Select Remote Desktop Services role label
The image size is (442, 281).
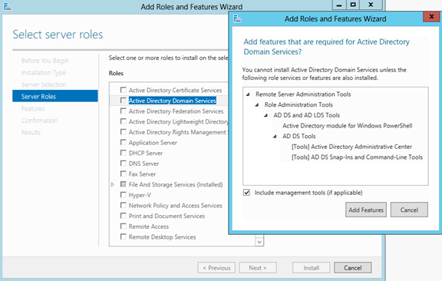[x=162, y=236]
